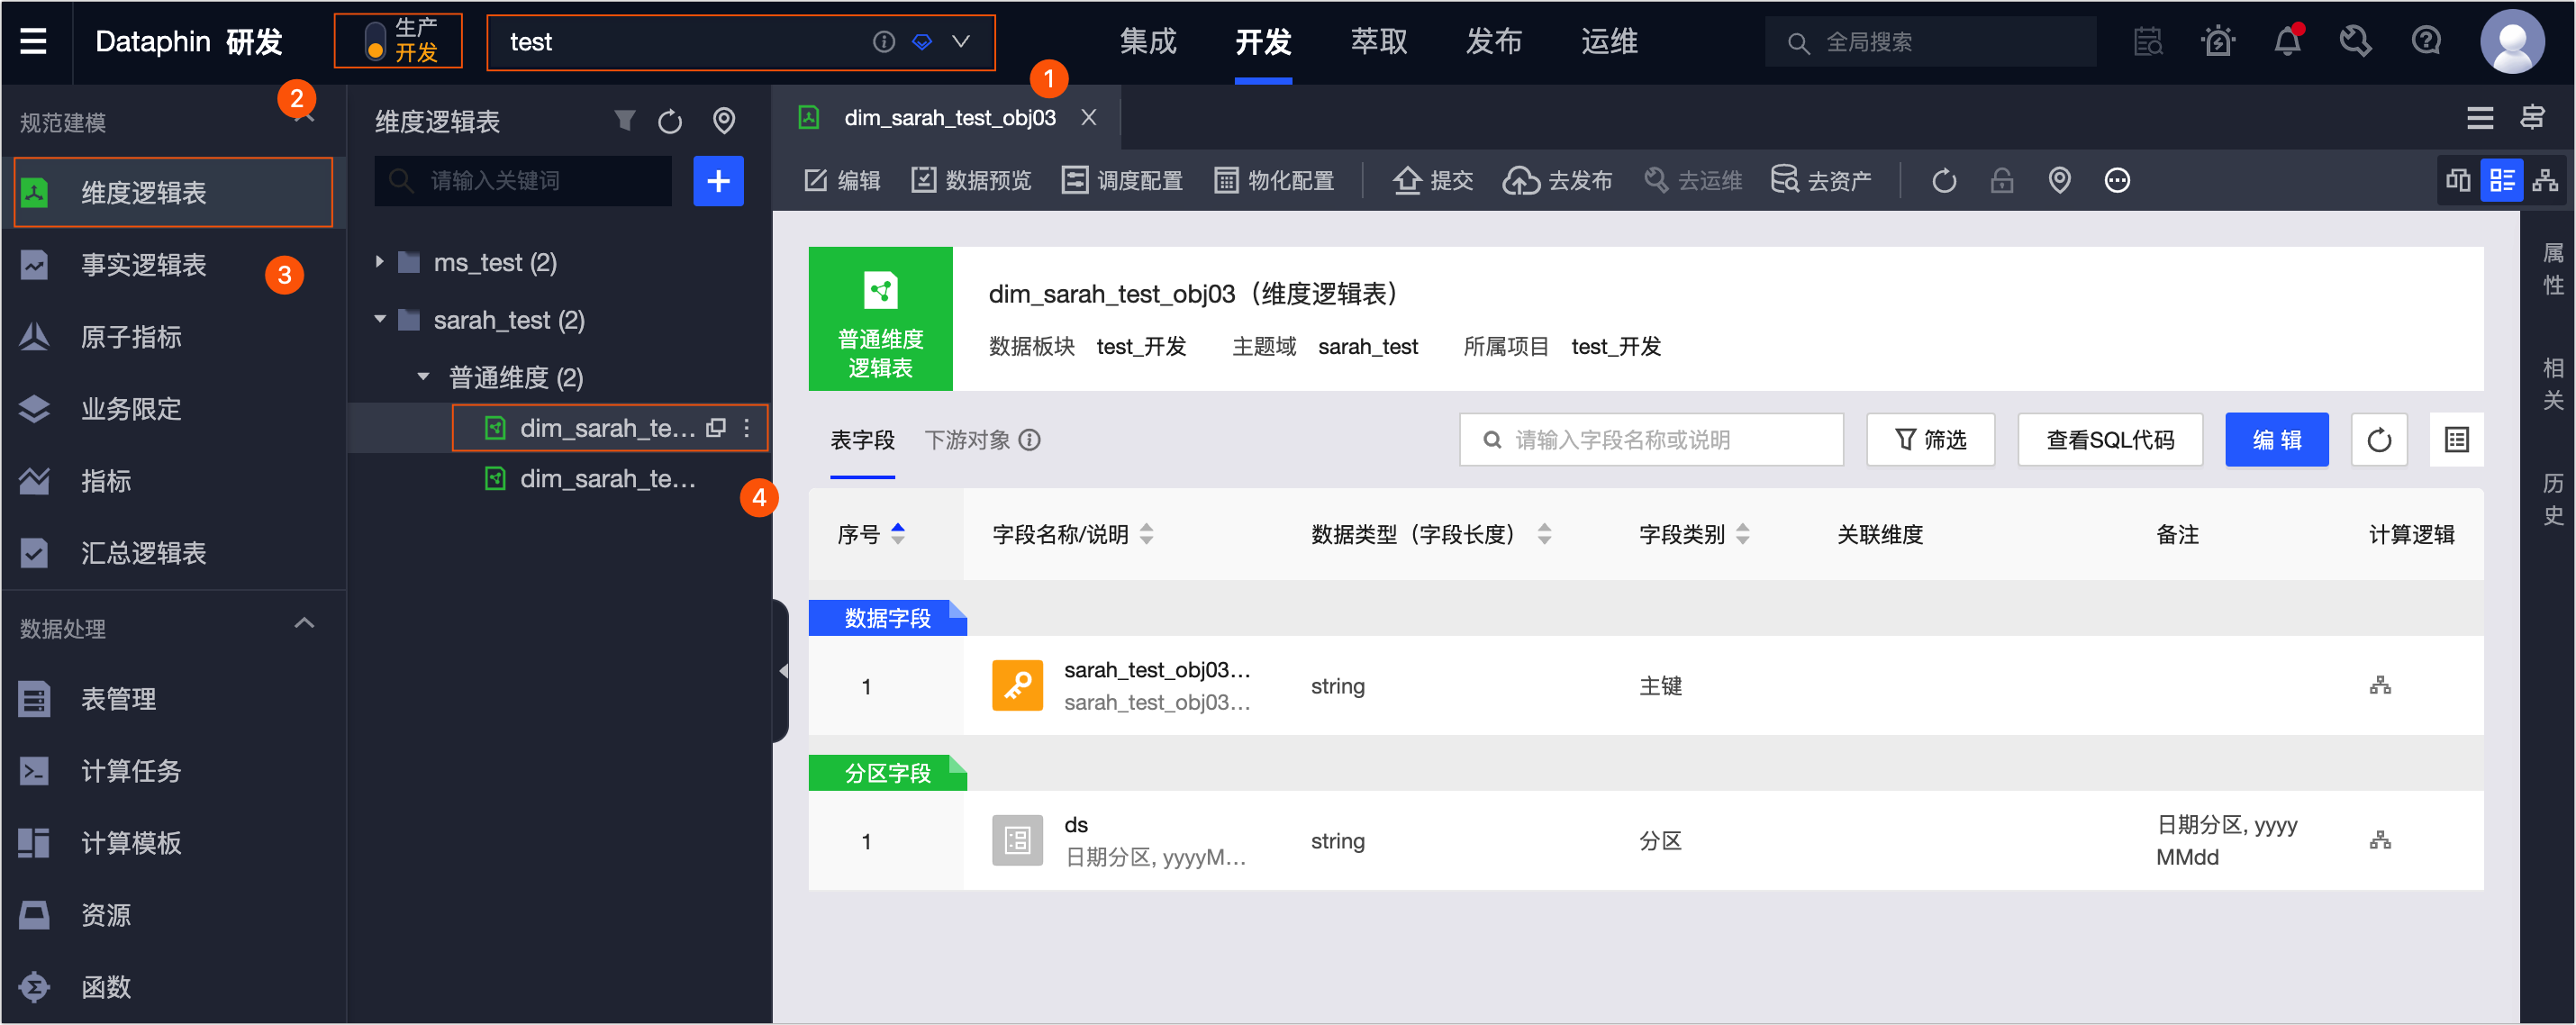The height and width of the screenshot is (1025, 2576).
Task: Click the blue plus button to add table
Action: [x=718, y=181]
